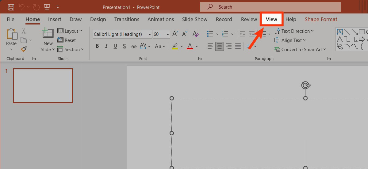Toggle center text alignment
The image size is (368, 169).
pyautogui.click(x=219, y=46)
